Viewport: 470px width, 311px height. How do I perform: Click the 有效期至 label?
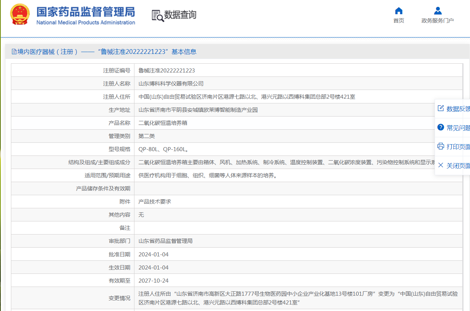[120, 280]
